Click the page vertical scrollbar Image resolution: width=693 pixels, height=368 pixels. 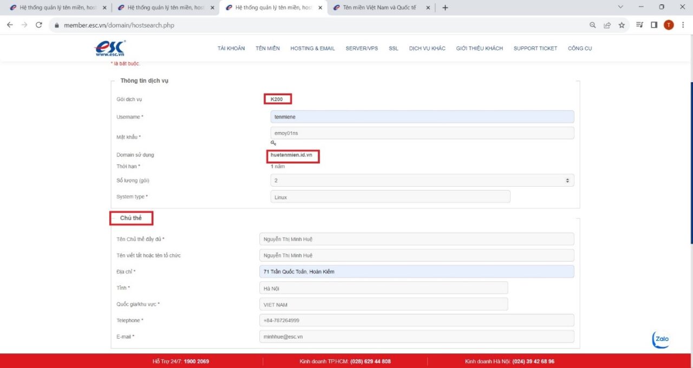(x=691, y=162)
